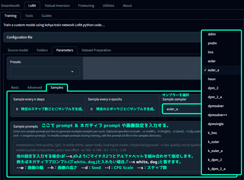Screen dimensions: 244x180
Task: Choose k_euler_a from the sampler list
Action: click(x=221, y=151)
